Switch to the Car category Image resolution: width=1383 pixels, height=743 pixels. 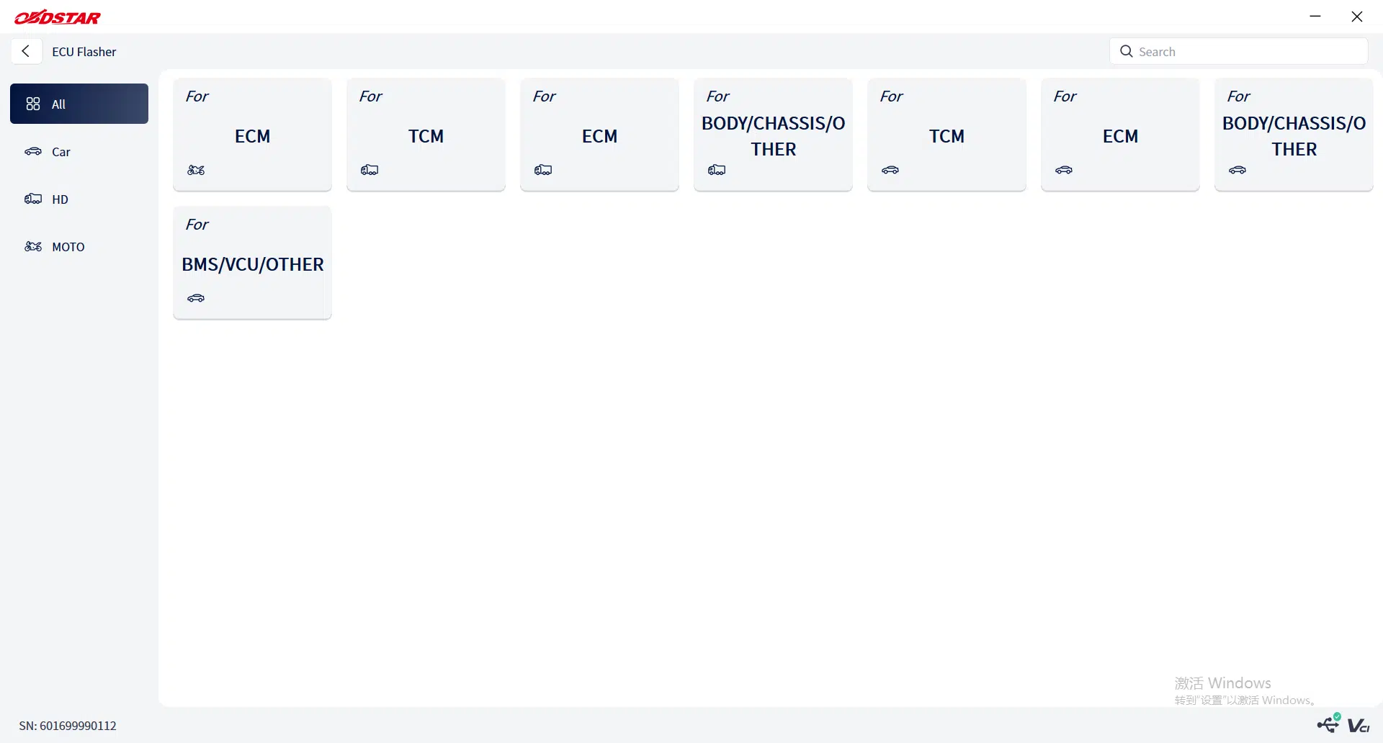pos(79,151)
